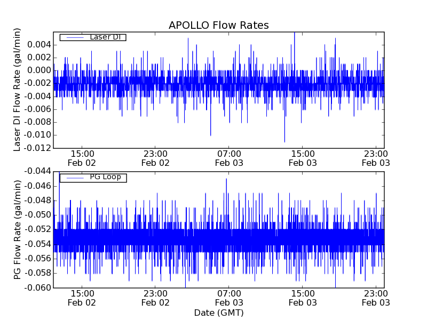Click top chart's 15:00 Feb 02 label
The height and width of the screenshot is (320, 427).
point(82,158)
